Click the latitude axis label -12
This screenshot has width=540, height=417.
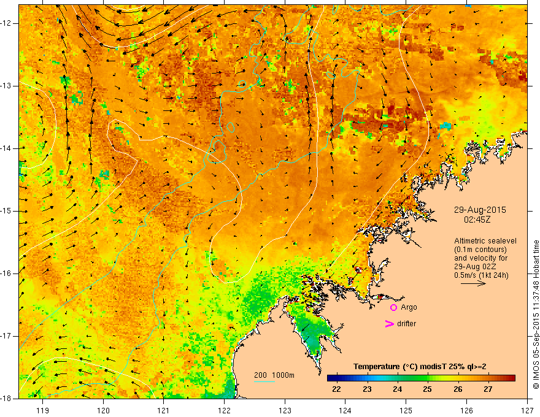[6, 23]
